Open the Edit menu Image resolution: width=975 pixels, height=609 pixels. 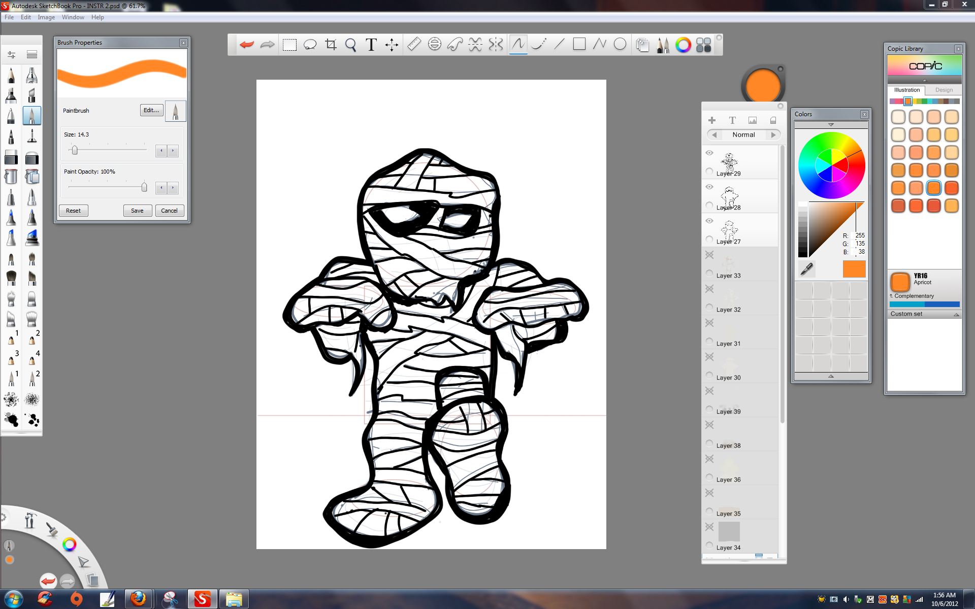tap(26, 17)
